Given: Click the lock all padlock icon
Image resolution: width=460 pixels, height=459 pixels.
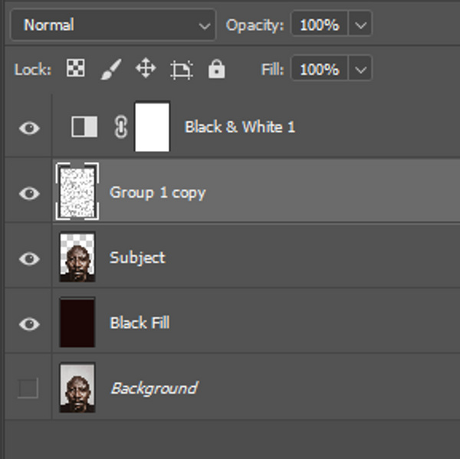Looking at the screenshot, I should (217, 70).
